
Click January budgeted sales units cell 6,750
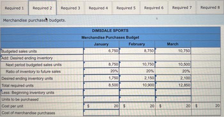point(101,51)
